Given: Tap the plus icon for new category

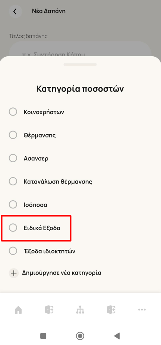Looking at the screenshot, I should pyautogui.click(x=14, y=273).
